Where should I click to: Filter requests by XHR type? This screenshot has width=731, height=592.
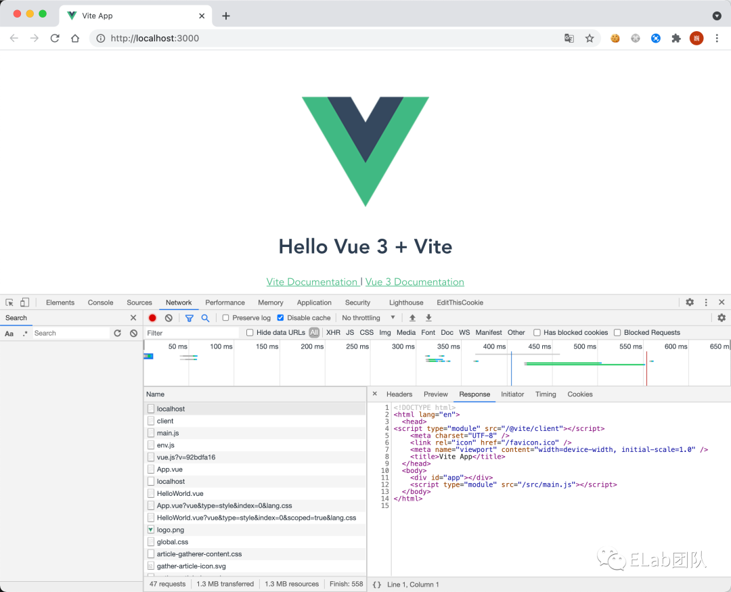[x=333, y=332]
